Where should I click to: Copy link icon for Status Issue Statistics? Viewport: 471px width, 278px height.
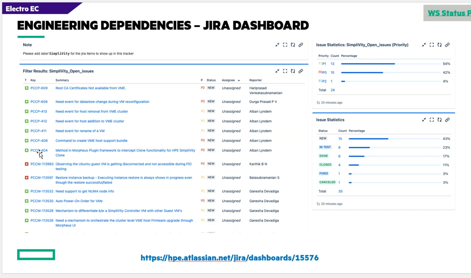pyautogui.click(x=447, y=120)
